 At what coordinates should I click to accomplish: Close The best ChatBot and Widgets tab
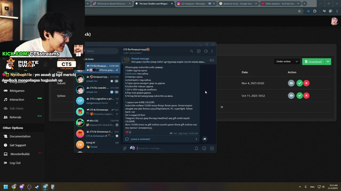click(x=172, y=4)
